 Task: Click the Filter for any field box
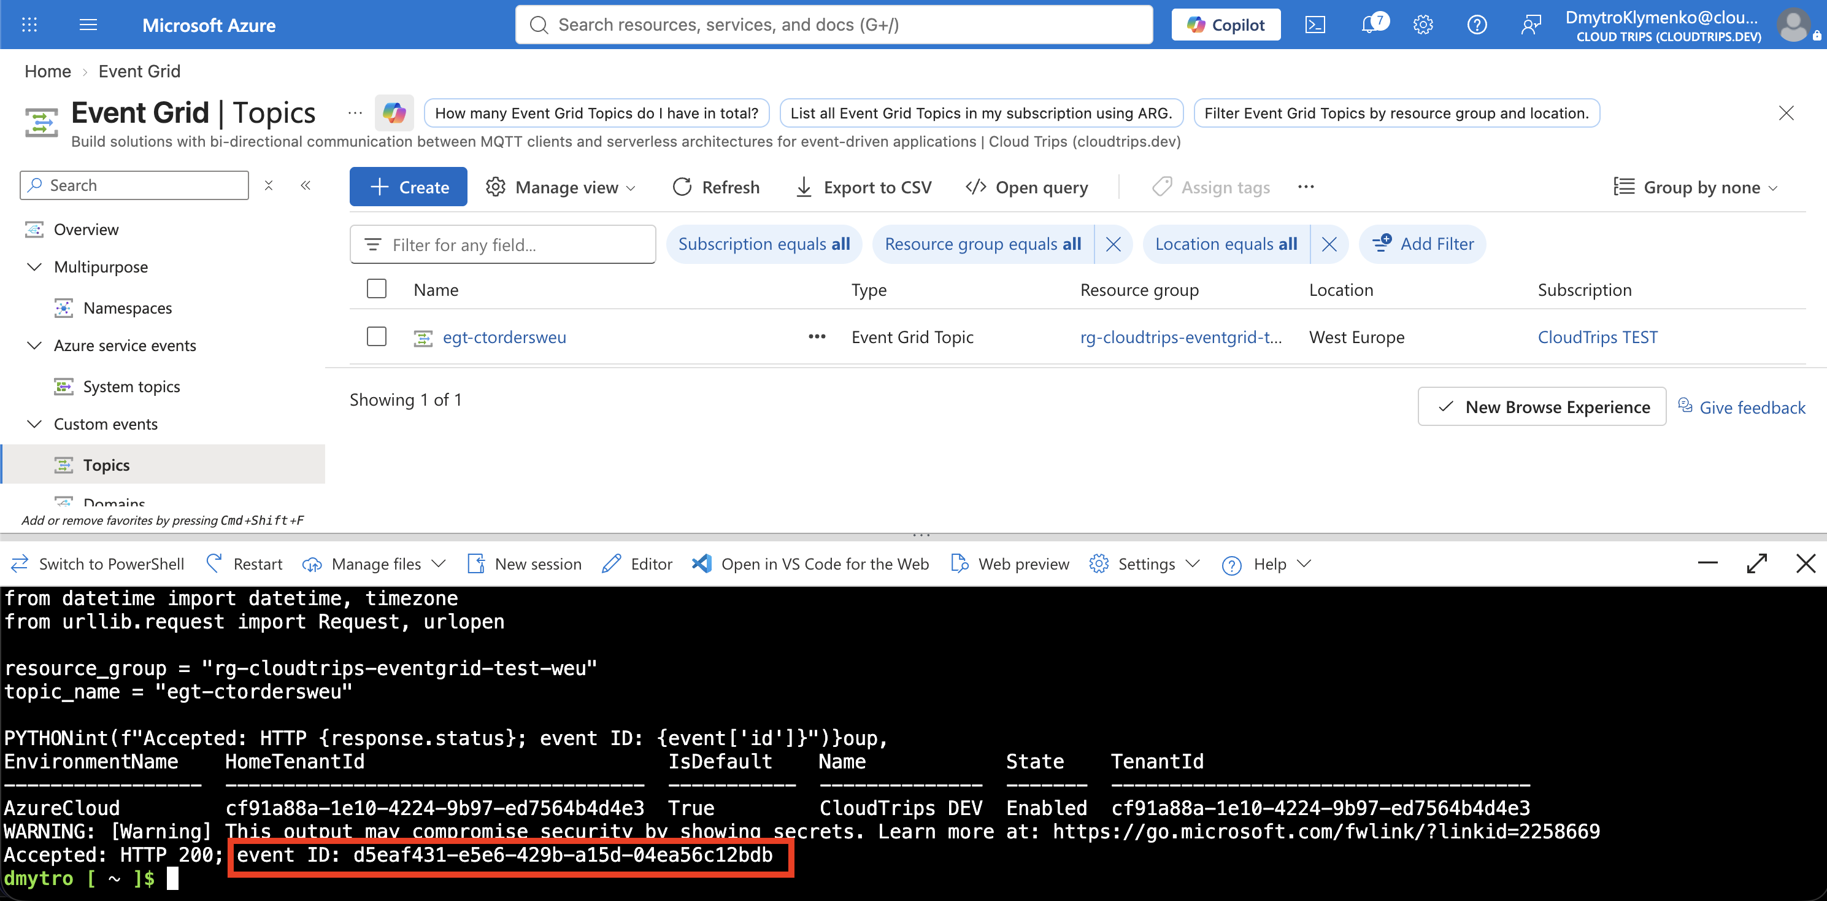tap(503, 245)
